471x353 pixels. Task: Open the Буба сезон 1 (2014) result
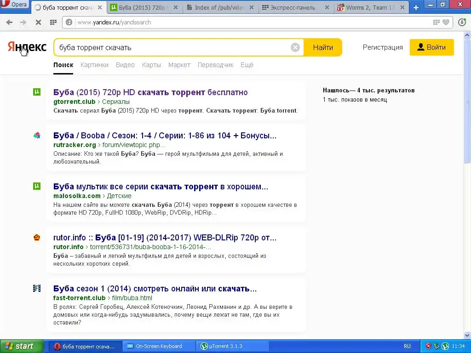155,289
